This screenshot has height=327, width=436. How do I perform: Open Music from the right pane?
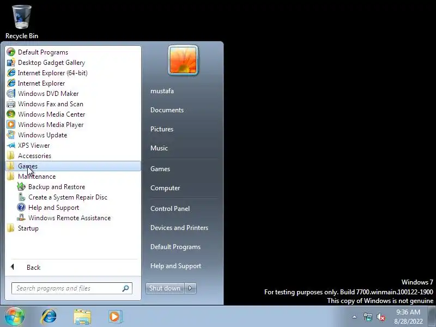pos(159,148)
